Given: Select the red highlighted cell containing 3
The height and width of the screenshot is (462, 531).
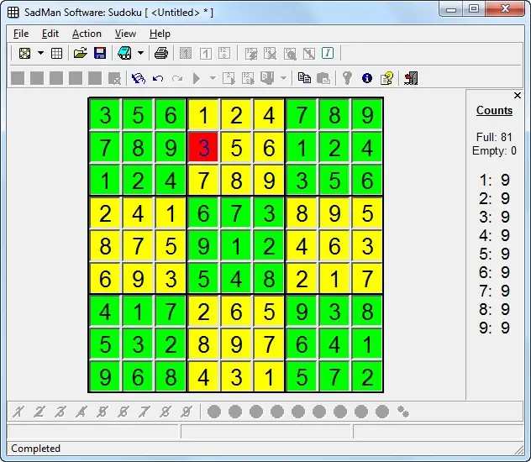Looking at the screenshot, I should (x=203, y=147).
